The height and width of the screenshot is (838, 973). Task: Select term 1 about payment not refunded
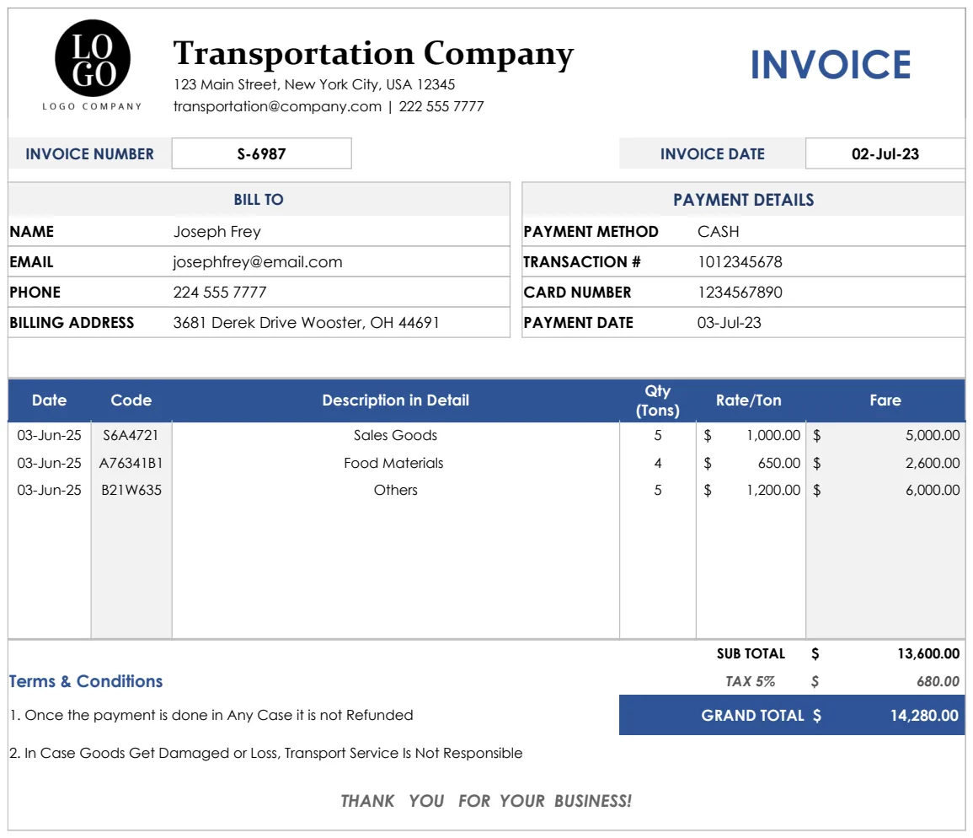pos(211,715)
